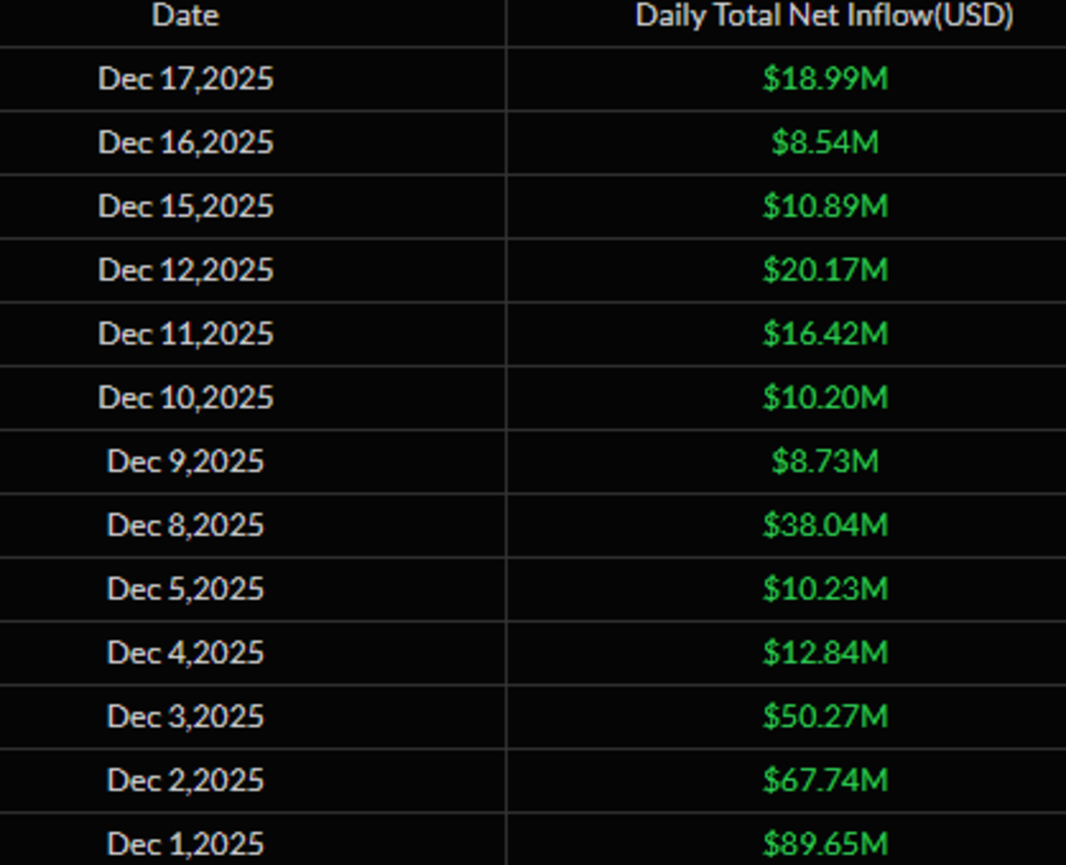Viewport: 1066px width, 865px height.
Task: Select the Dec 16,2025 date cell
Action: point(186,142)
